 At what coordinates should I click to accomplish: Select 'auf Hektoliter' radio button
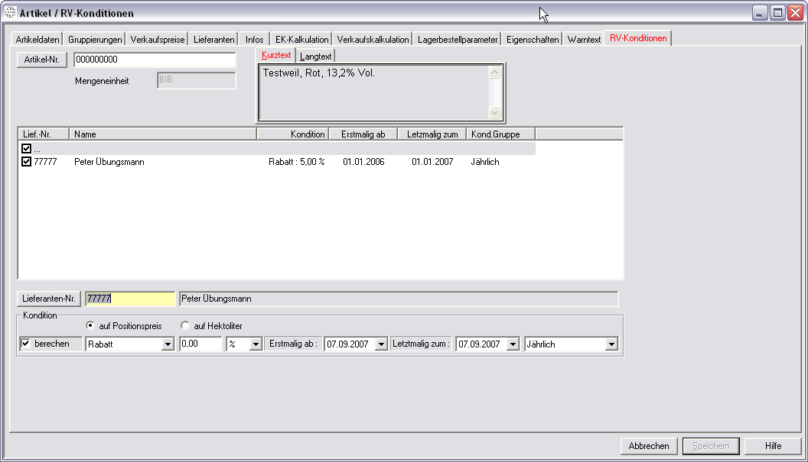pos(185,326)
